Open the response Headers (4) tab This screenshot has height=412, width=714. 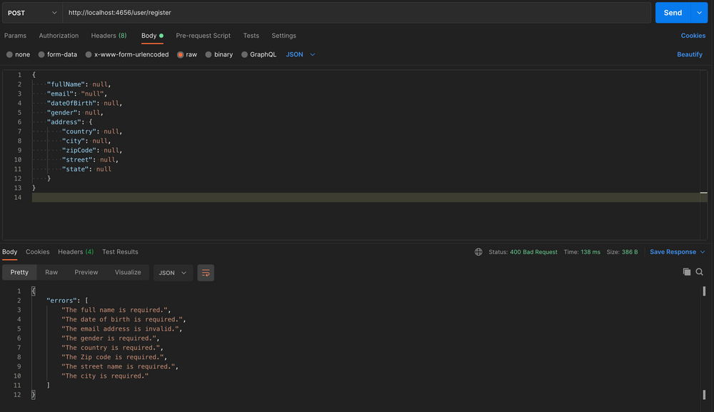[x=76, y=252]
